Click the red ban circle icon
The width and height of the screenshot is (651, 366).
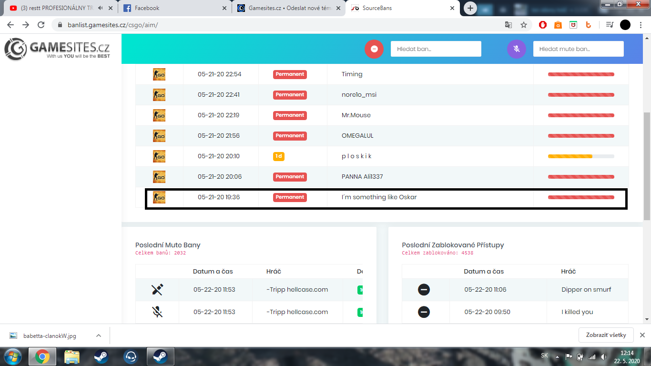tap(374, 49)
